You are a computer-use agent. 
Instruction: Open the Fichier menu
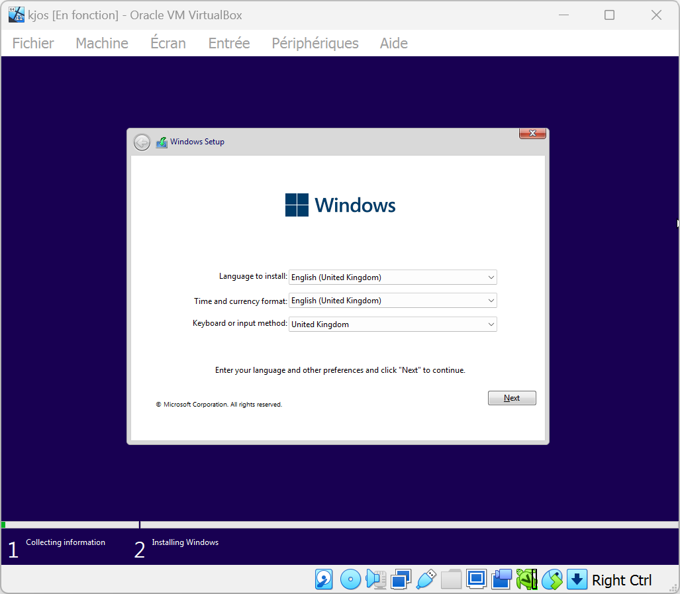click(x=33, y=43)
